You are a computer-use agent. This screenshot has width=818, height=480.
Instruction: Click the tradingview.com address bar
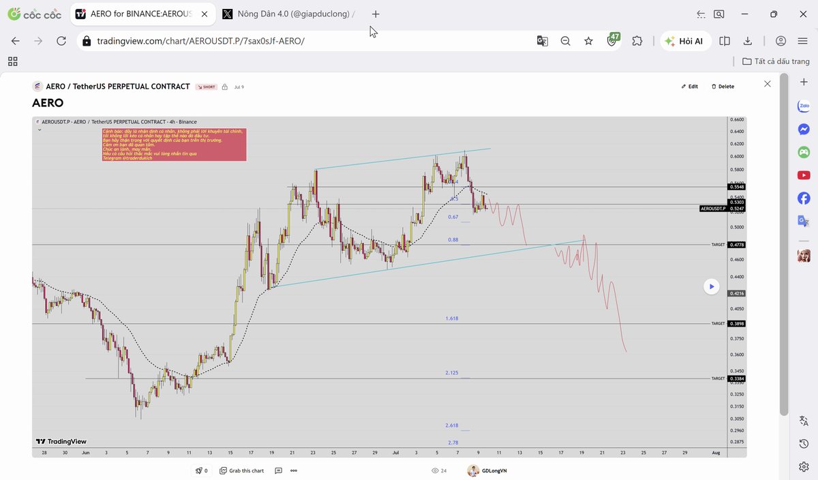point(307,41)
